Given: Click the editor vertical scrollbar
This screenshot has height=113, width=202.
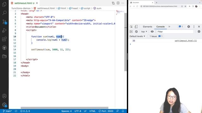Looking at the screenshot, I should click(x=126, y=42).
